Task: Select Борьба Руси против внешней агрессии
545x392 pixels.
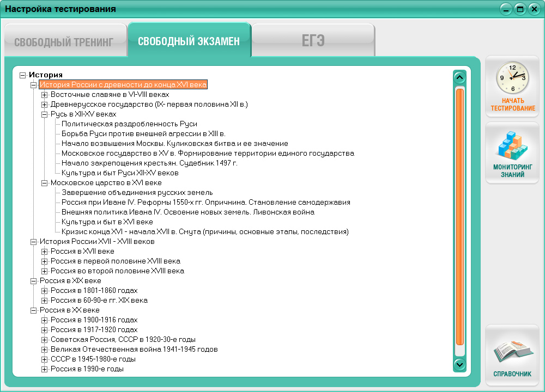Action: coord(143,134)
